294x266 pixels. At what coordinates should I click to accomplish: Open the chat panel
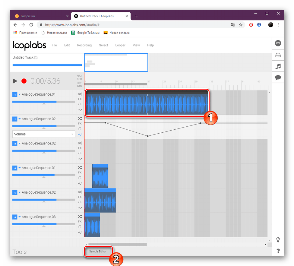(x=278, y=78)
